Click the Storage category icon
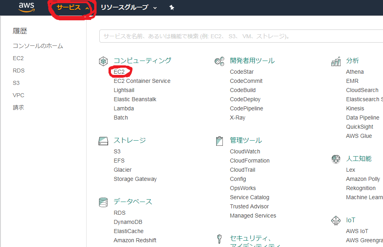Screen dimensions: 383x247 [103, 141]
